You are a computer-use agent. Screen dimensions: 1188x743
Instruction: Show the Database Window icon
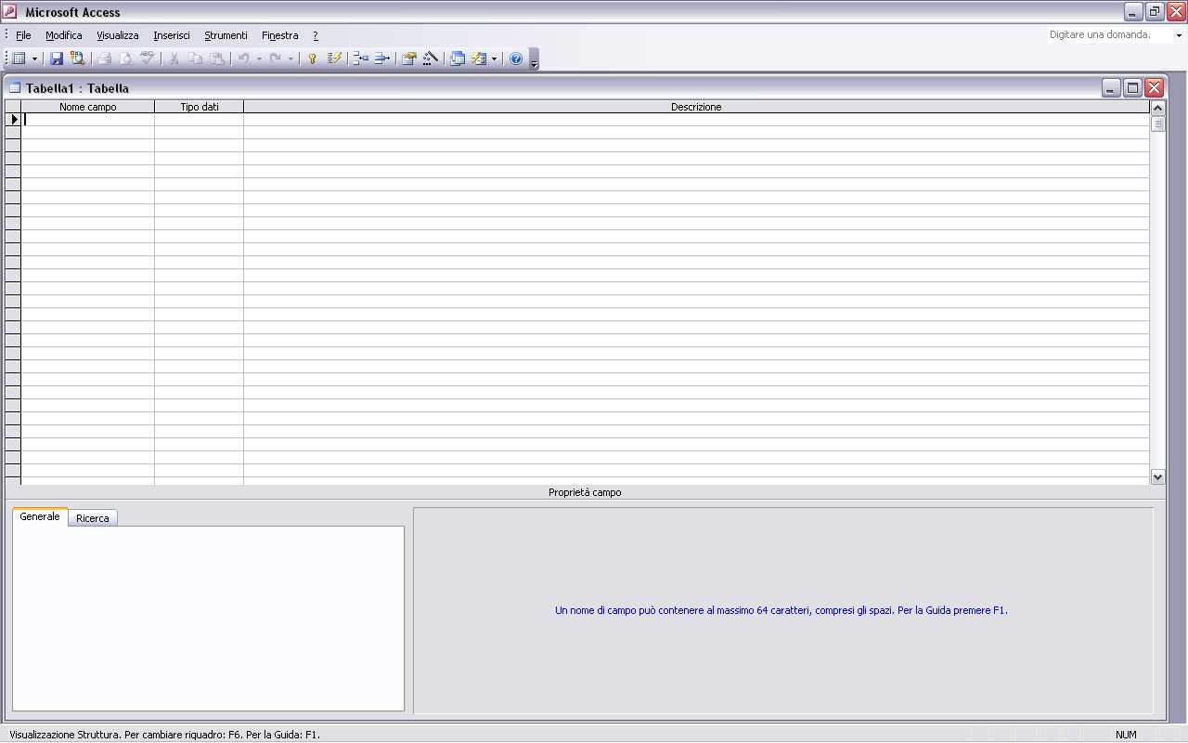[x=458, y=59]
